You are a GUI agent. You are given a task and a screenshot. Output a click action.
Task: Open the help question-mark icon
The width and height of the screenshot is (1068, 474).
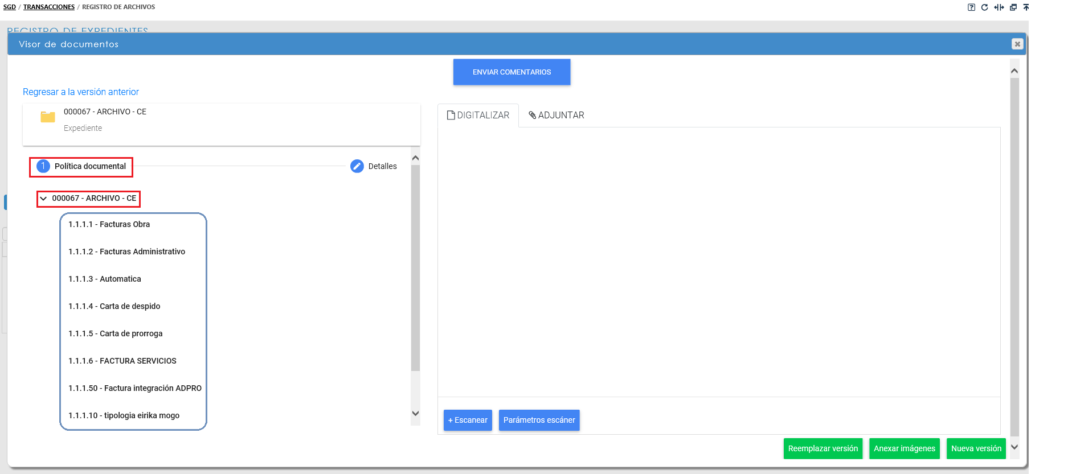tap(971, 7)
